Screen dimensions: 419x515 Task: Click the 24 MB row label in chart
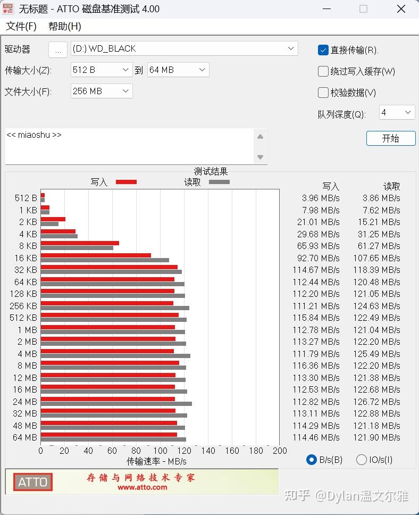pos(25,402)
